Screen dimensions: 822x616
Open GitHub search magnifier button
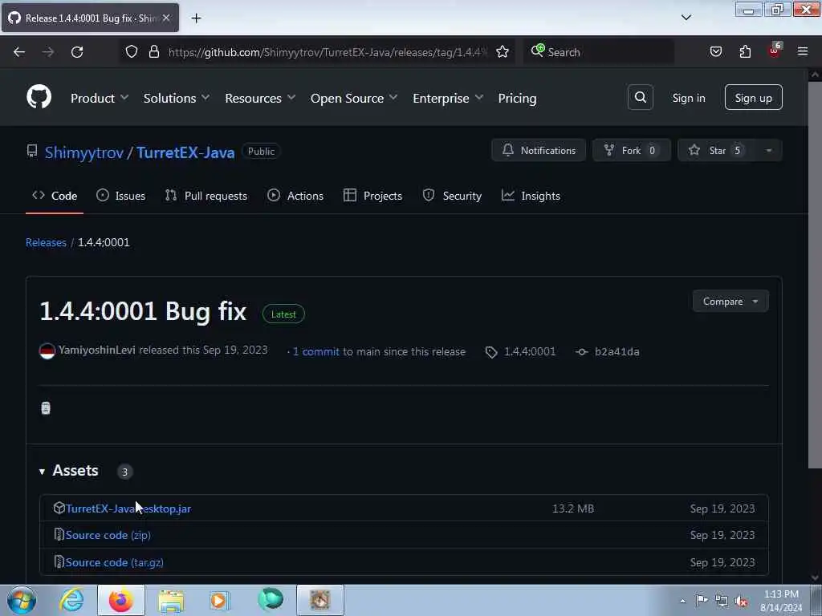tap(640, 97)
